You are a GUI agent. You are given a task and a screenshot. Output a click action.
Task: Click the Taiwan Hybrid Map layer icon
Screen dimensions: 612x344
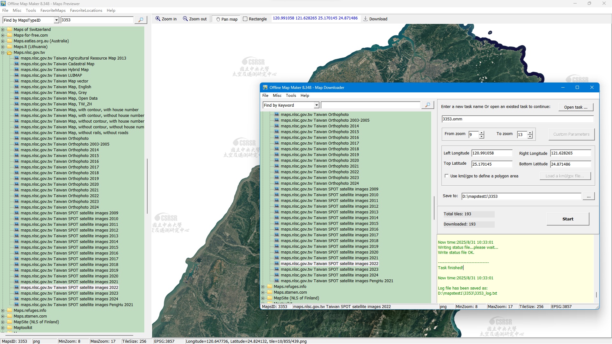pos(17,69)
